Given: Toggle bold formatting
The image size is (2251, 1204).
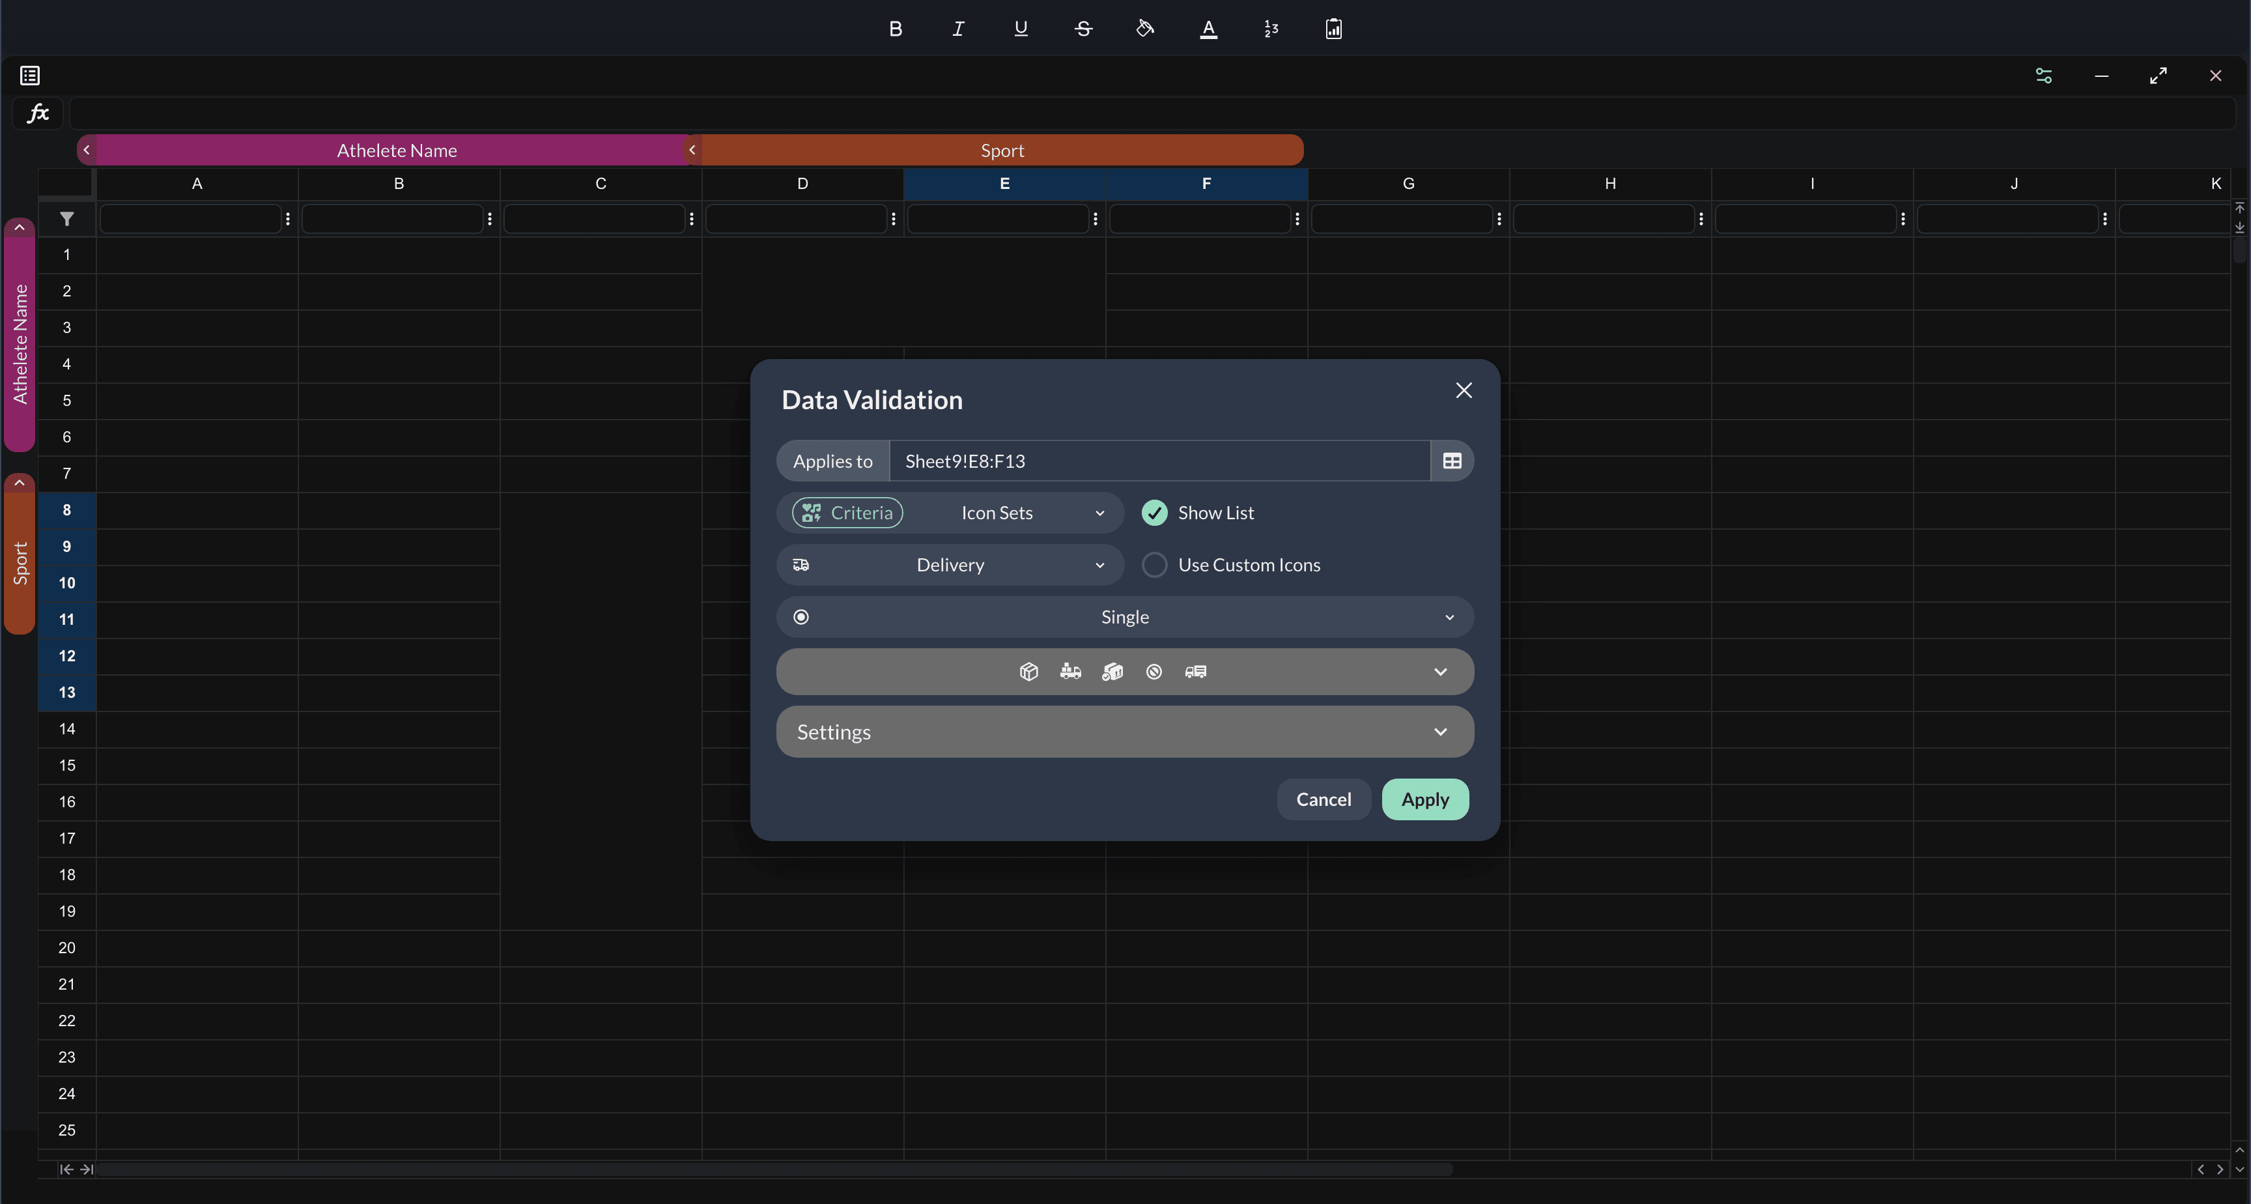Looking at the screenshot, I should click(x=895, y=29).
